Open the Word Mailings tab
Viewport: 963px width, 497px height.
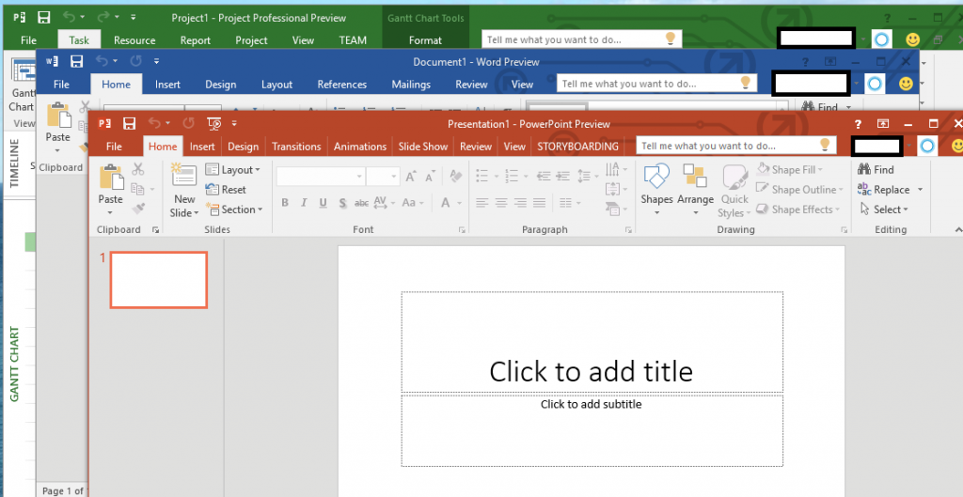[411, 84]
